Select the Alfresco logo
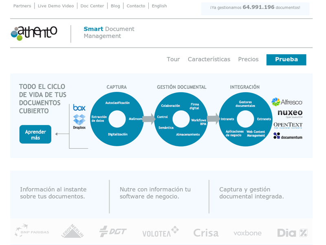 (x=287, y=102)
